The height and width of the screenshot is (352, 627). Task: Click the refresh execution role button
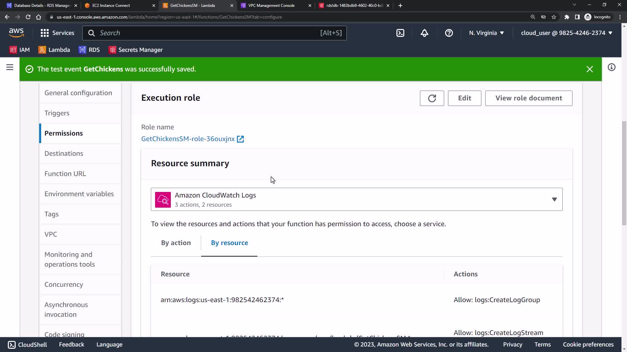tap(432, 98)
